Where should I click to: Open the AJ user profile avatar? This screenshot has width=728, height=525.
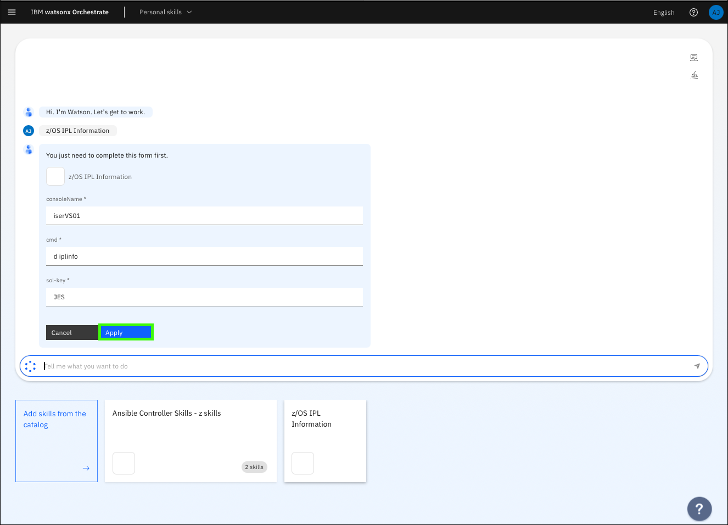(x=716, y=13)
